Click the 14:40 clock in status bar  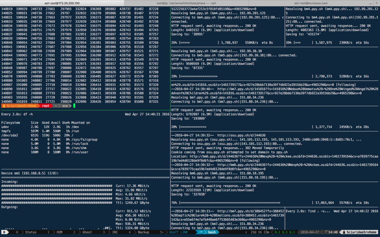click(x=332, y=232)
